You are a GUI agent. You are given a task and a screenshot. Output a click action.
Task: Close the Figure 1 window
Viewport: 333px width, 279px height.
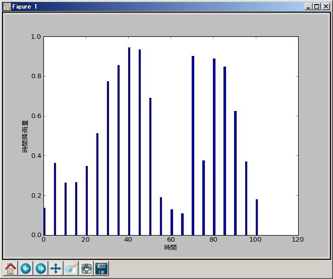click(x=325, y=7)
